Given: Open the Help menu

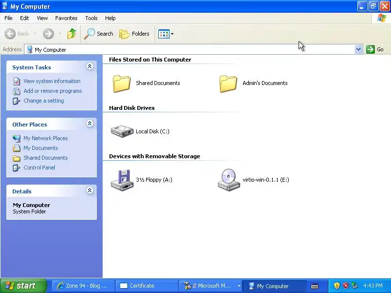Looking at the screenshot, I should coord(110,18).
